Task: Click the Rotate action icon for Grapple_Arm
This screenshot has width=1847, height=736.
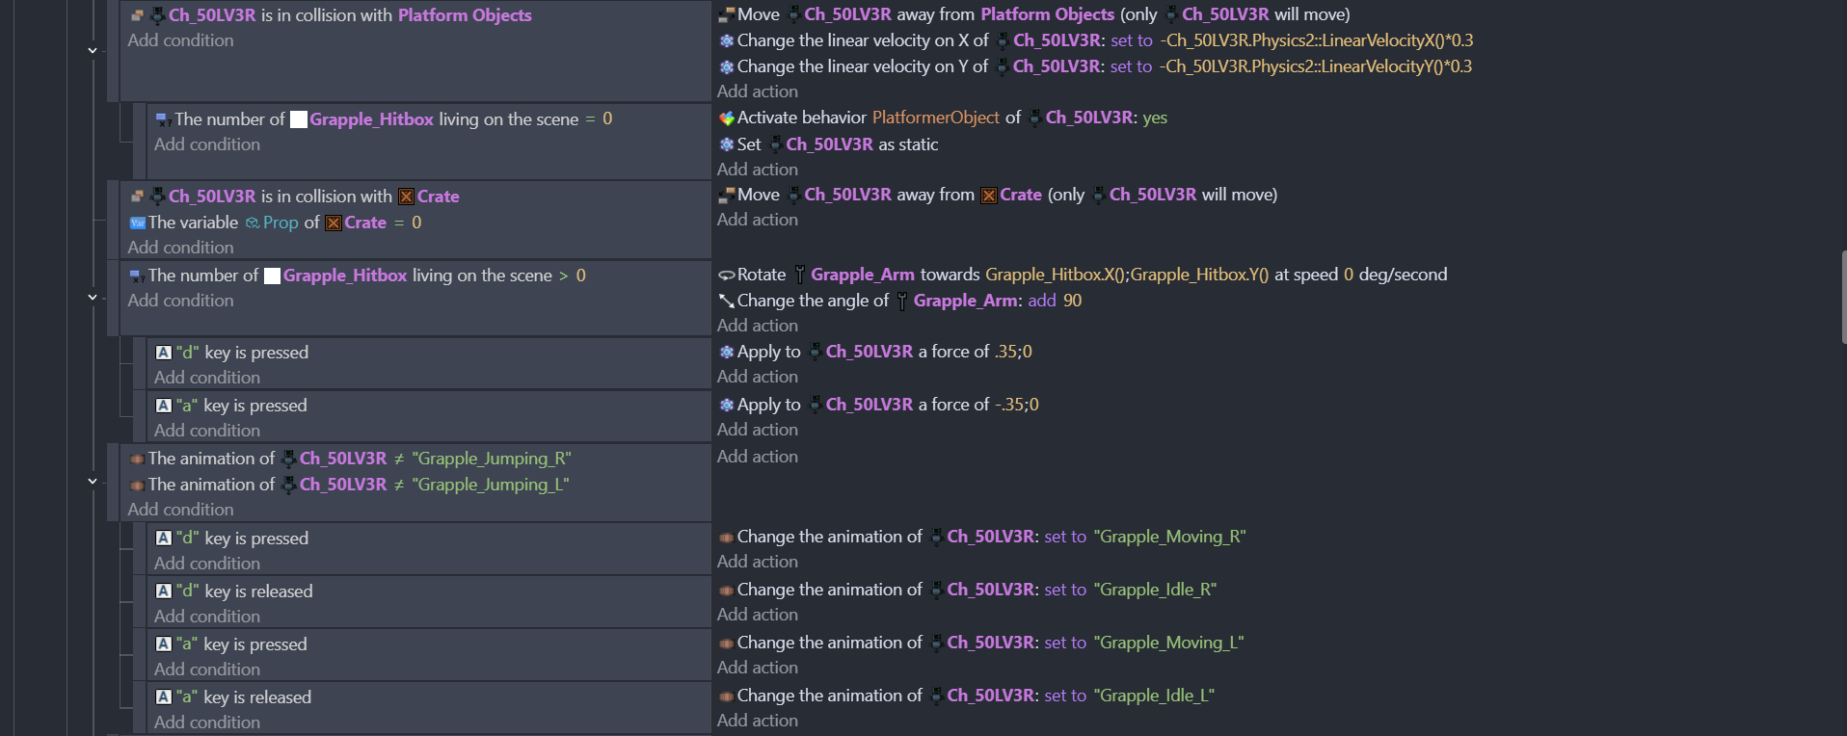Action: (727, 276)
